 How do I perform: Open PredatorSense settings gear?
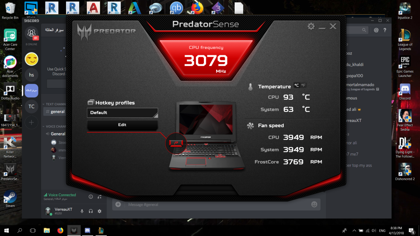[311, 26]
